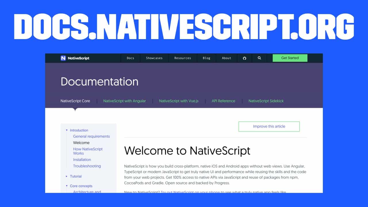
Task: Click the NativeScript logo icon
Action: (x=63, y=58)
